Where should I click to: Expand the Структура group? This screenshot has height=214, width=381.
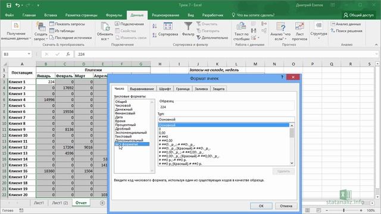318,30
